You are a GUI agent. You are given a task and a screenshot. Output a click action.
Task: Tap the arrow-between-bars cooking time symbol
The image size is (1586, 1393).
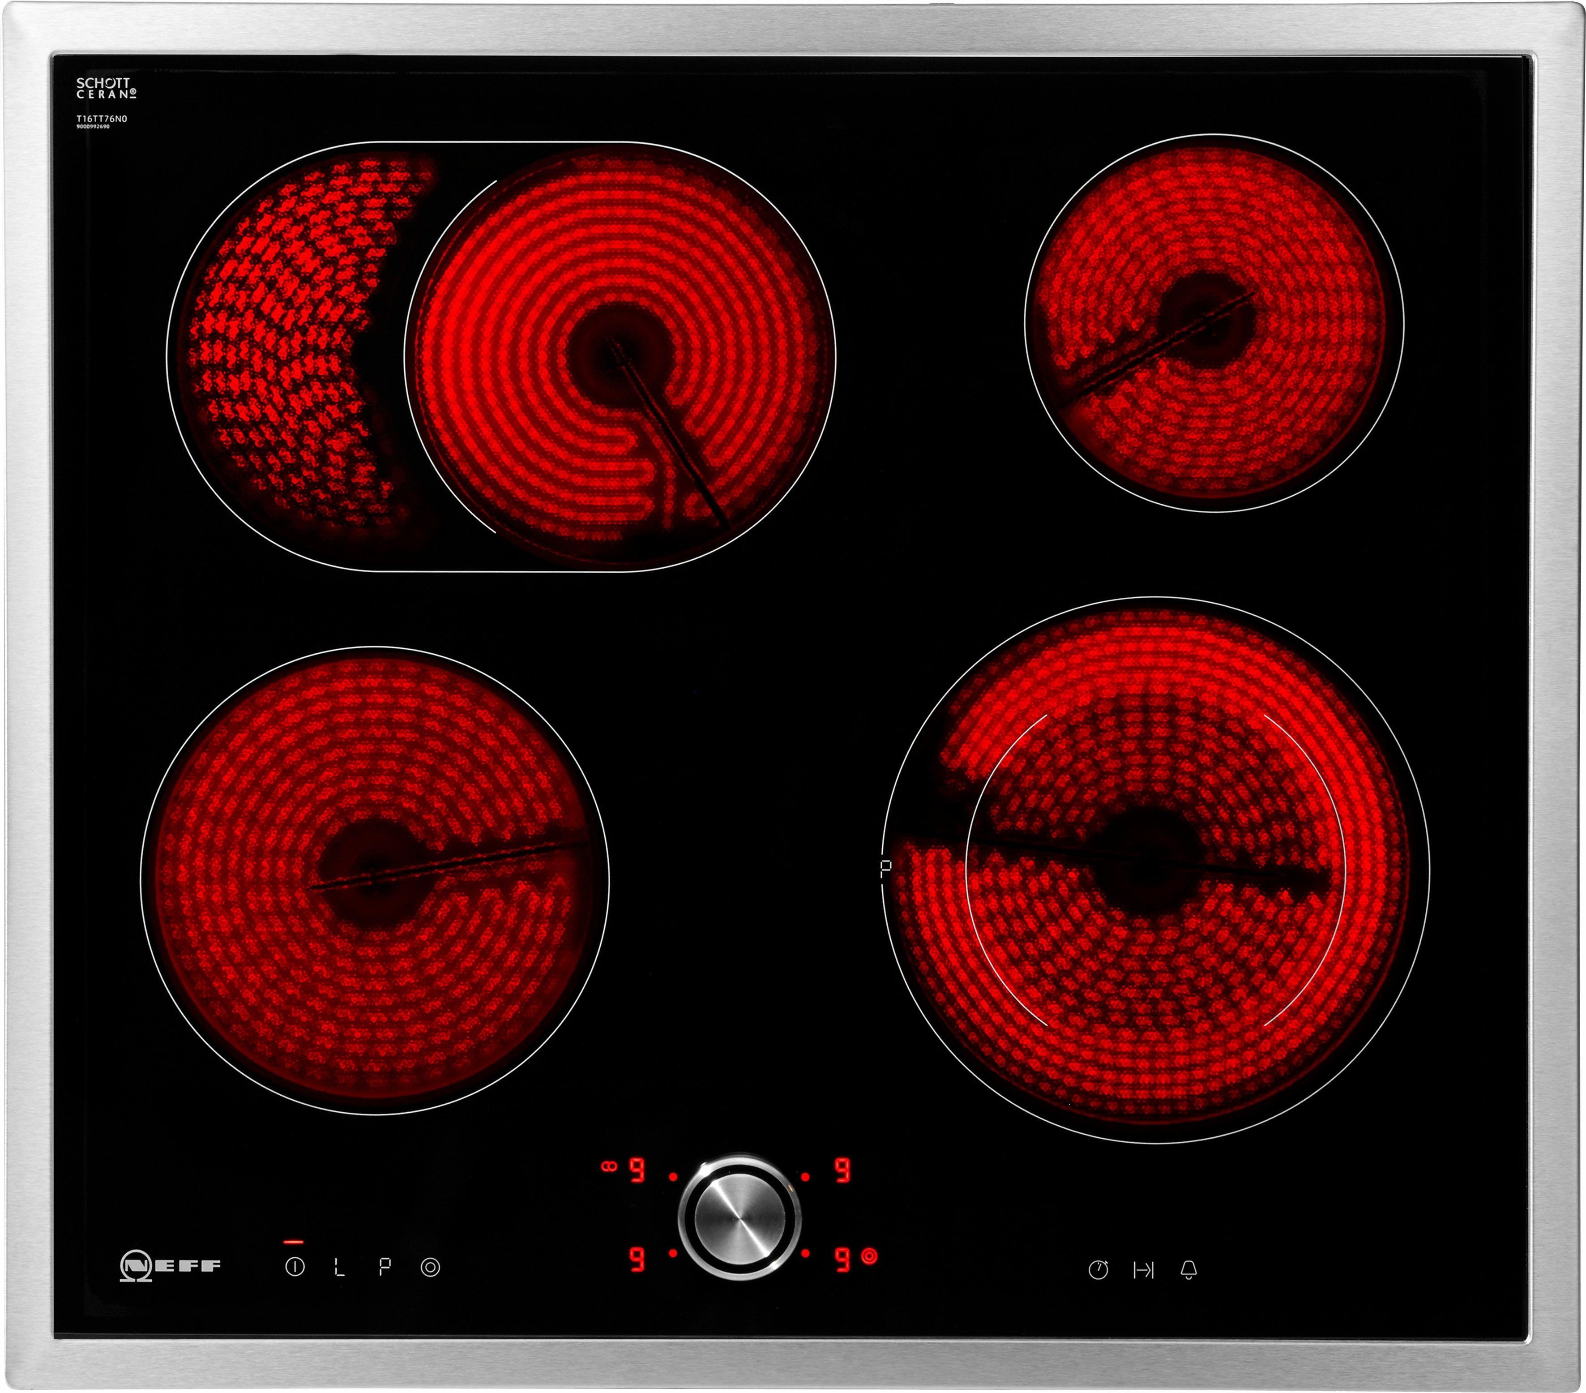click(x=1144, y=1269)
